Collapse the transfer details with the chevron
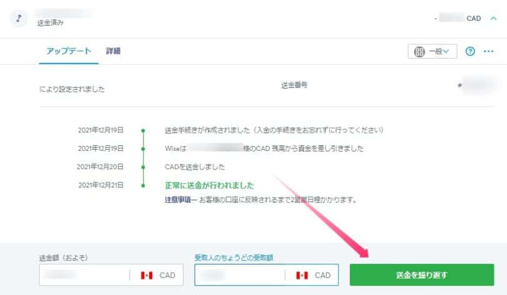This screenshot has height=295, width=507. click(x=493, y=19)
